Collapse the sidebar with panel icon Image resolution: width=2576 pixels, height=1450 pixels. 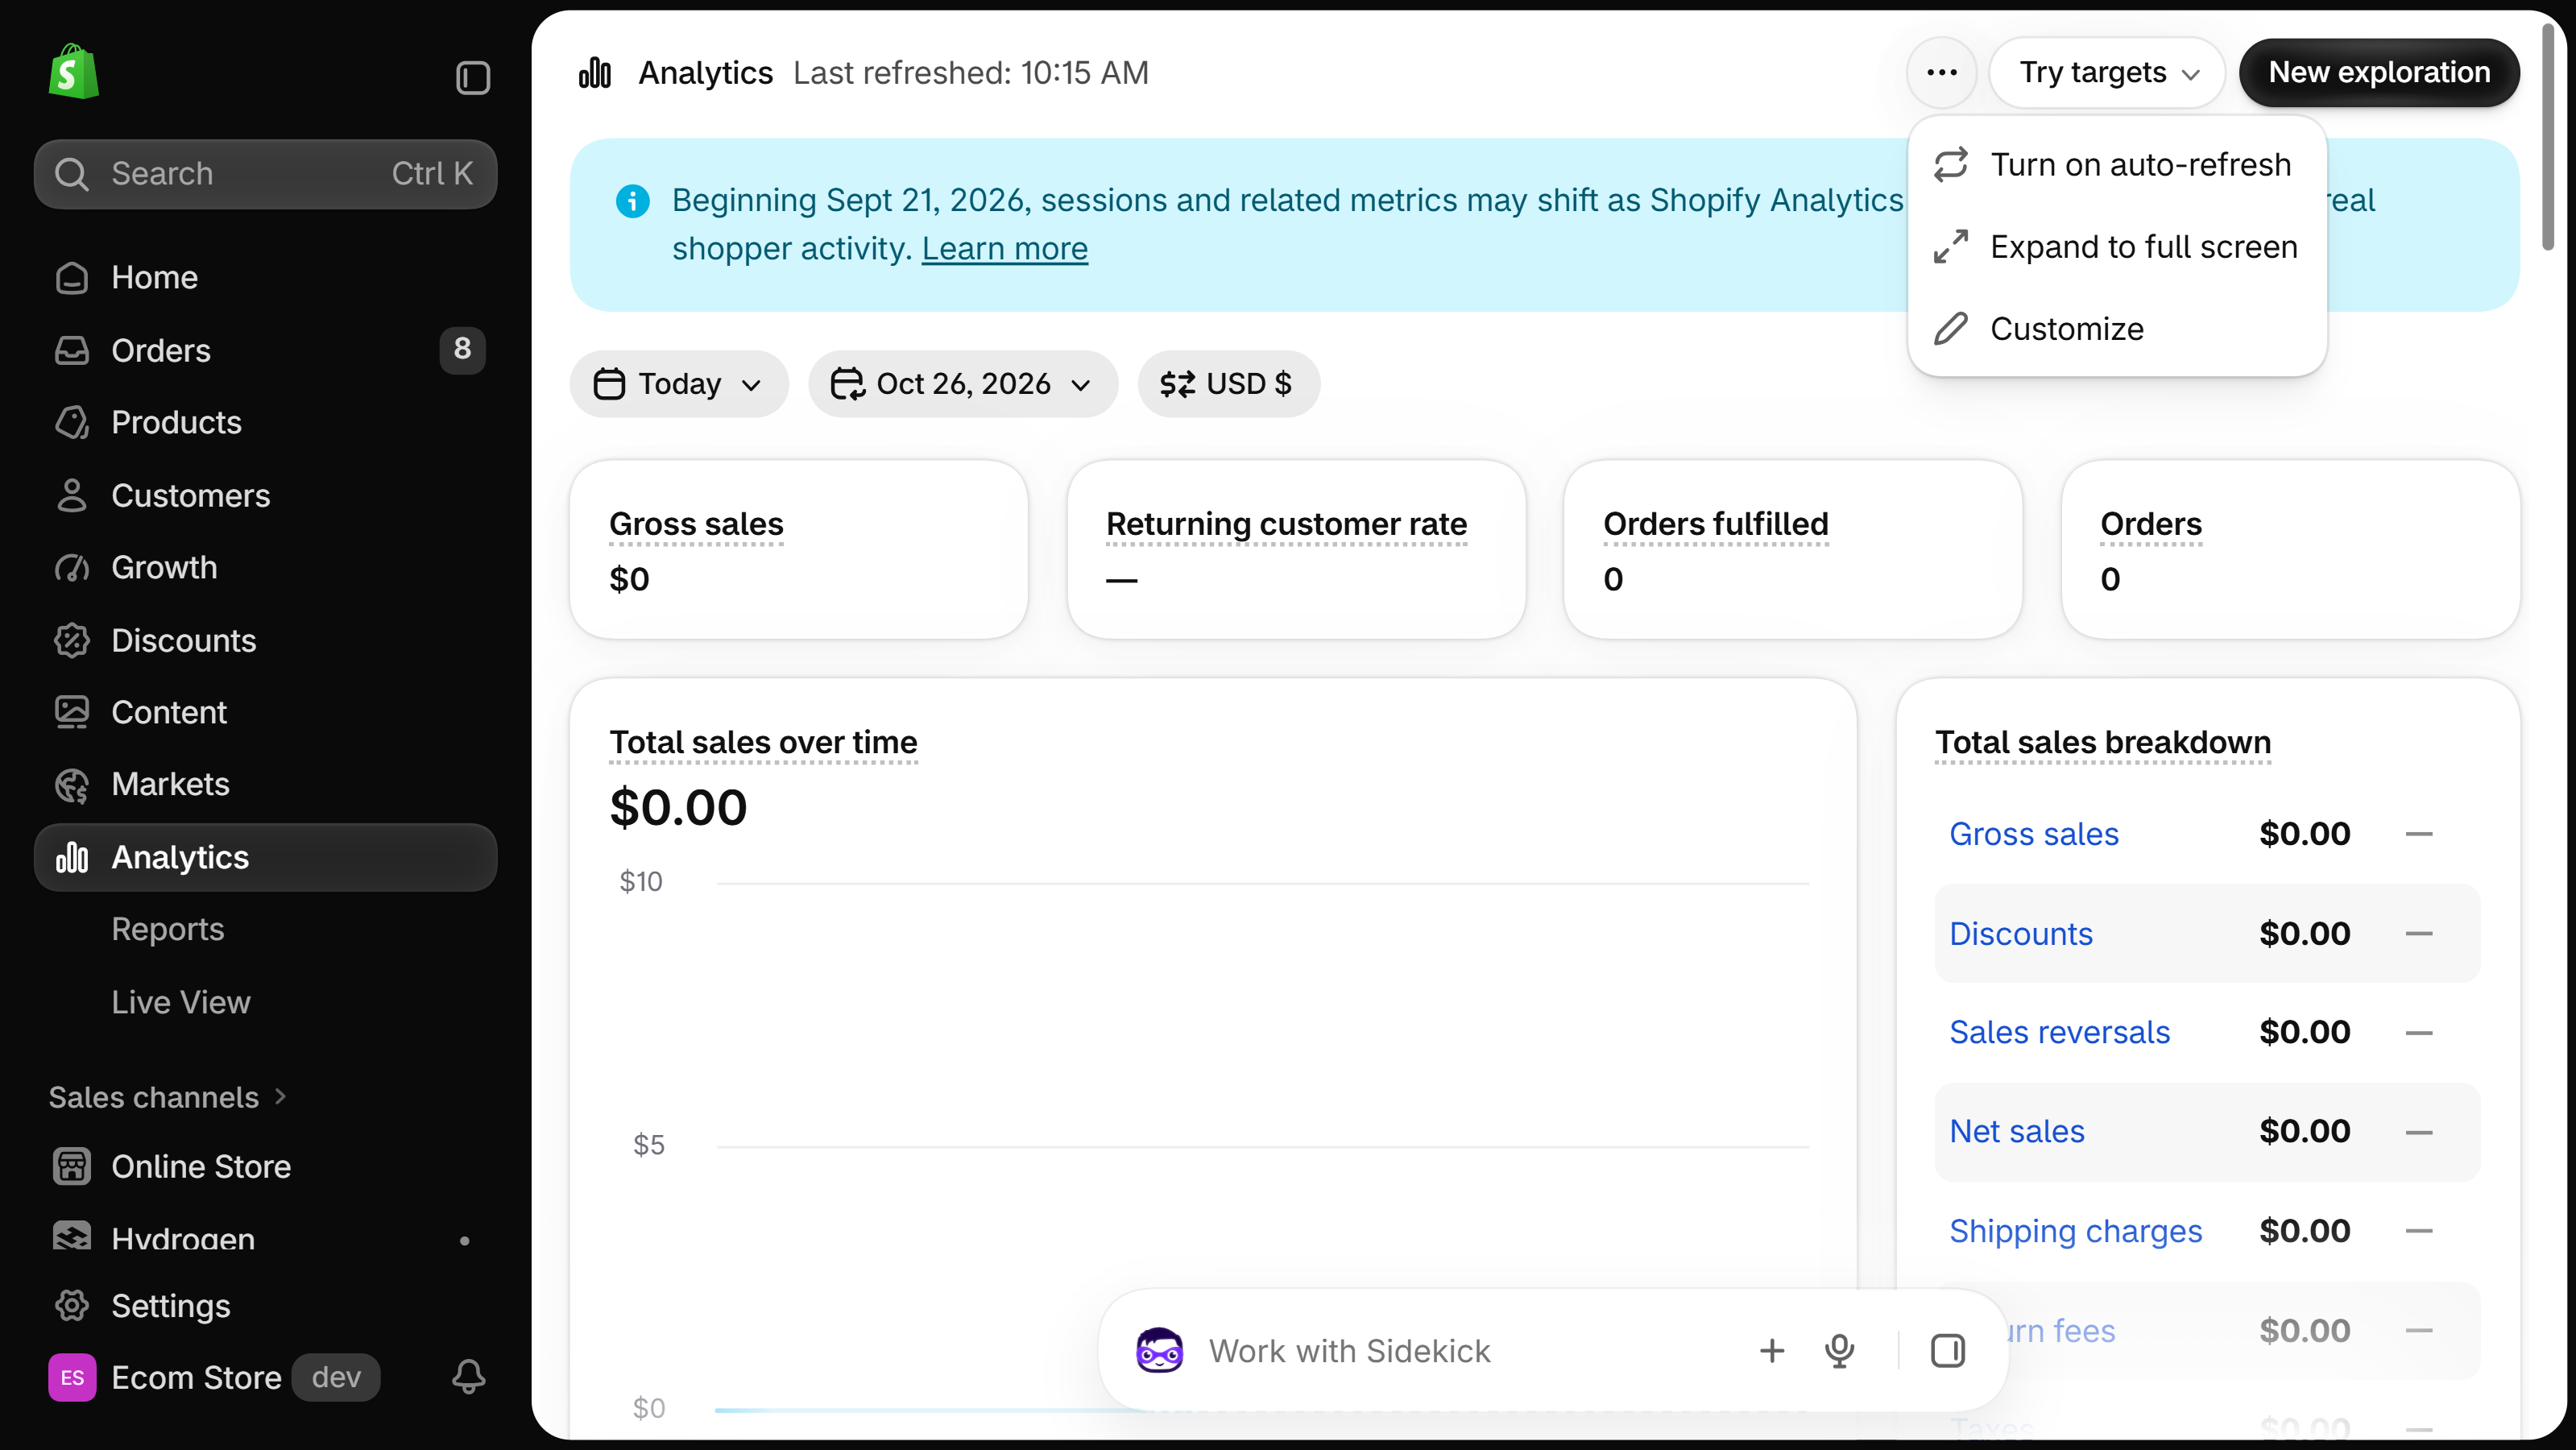(x=472, y=78)
